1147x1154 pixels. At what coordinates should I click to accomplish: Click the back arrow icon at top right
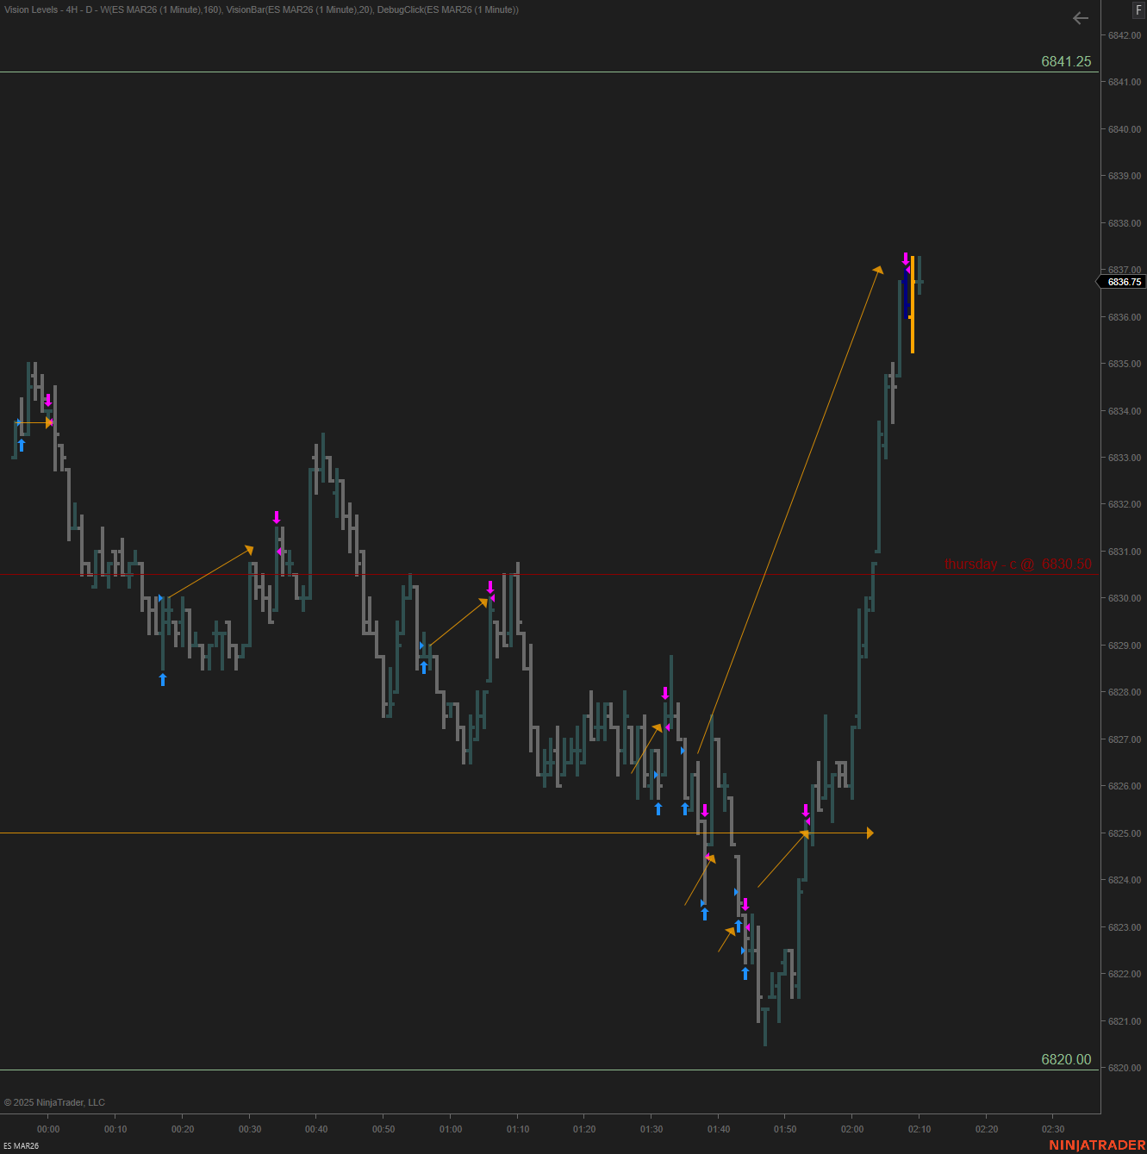point(1080,18)
